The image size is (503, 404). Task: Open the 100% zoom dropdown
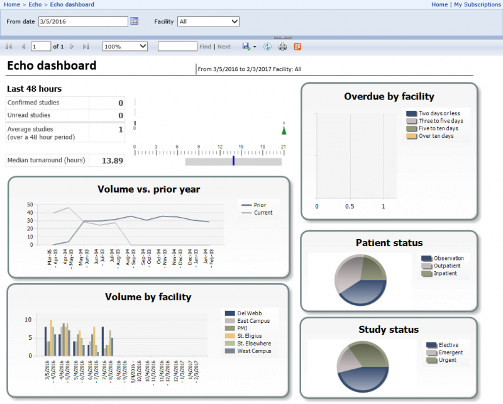click(x=124, y=46)
